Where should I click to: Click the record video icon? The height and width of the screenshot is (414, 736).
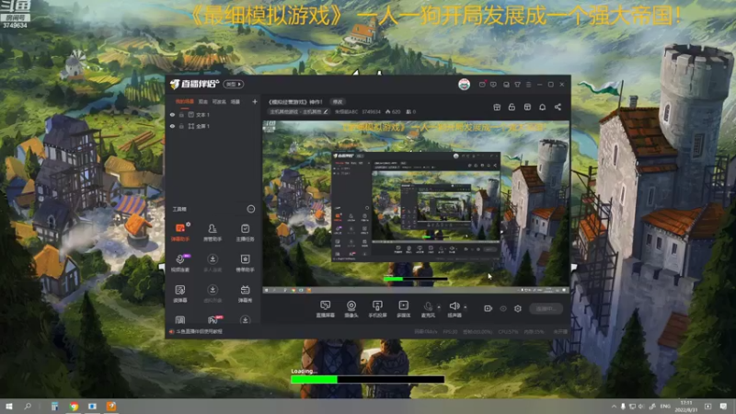[x=488, y=308]
